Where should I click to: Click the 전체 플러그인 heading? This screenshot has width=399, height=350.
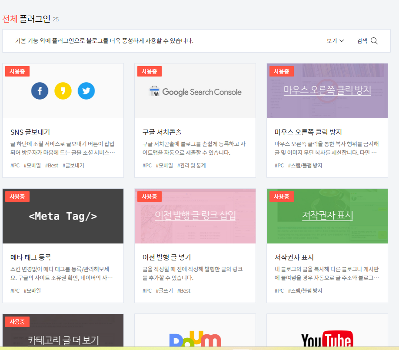(27, 19)
